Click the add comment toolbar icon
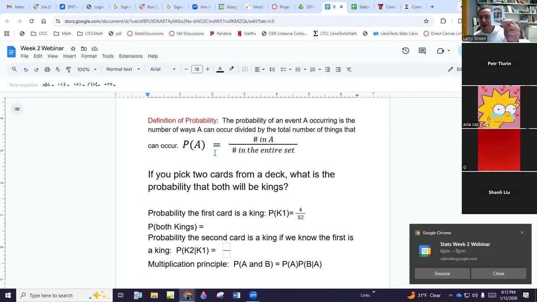 pos(245,69)
